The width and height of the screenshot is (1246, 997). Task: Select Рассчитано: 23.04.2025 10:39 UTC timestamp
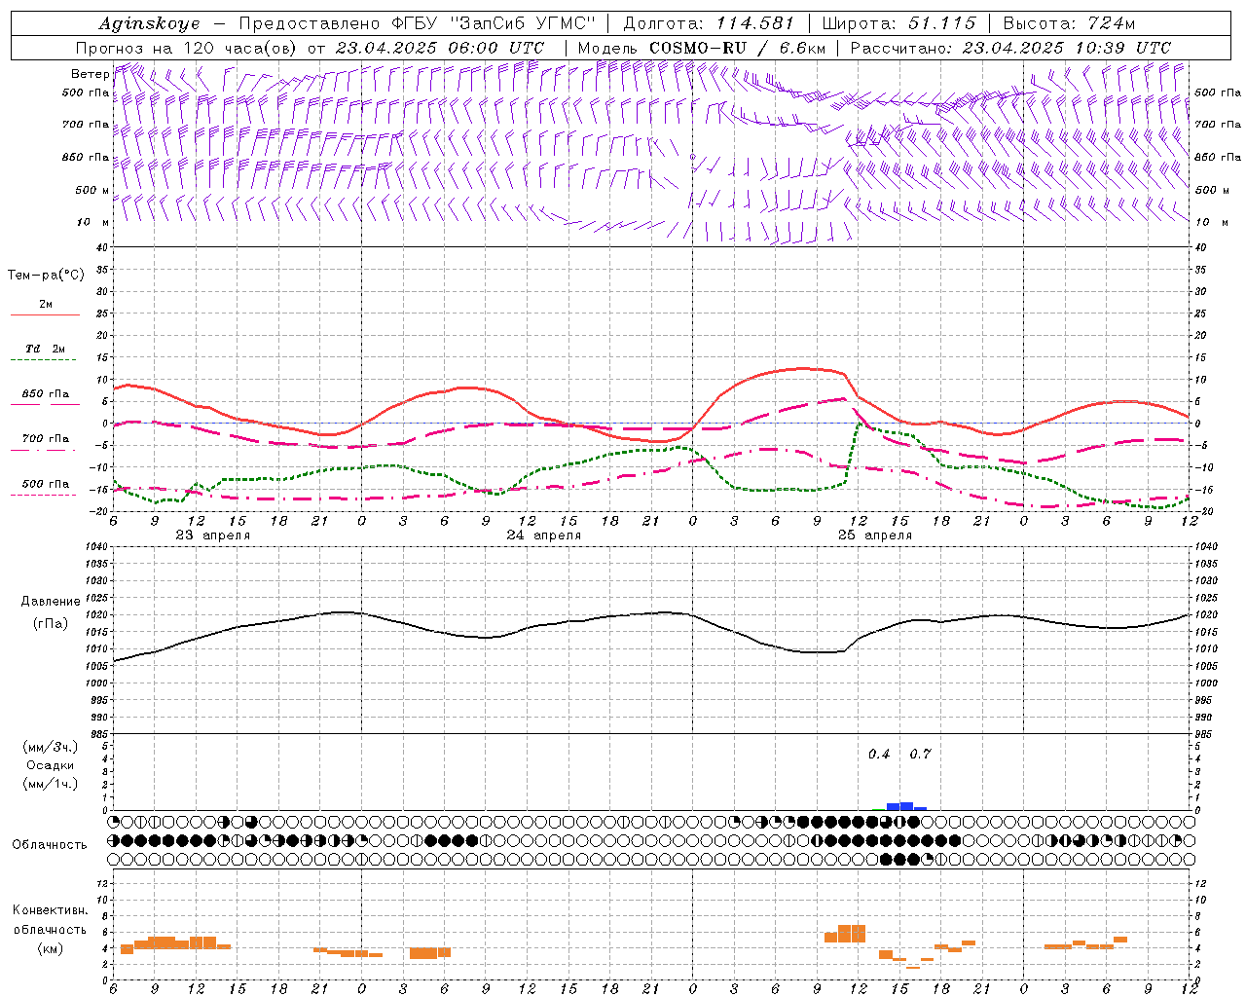pyautogui.click(x=1010, y=48)
